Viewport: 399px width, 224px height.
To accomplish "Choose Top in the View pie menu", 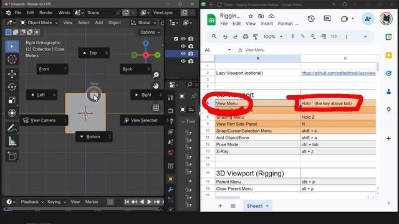I will pos(94,53).
